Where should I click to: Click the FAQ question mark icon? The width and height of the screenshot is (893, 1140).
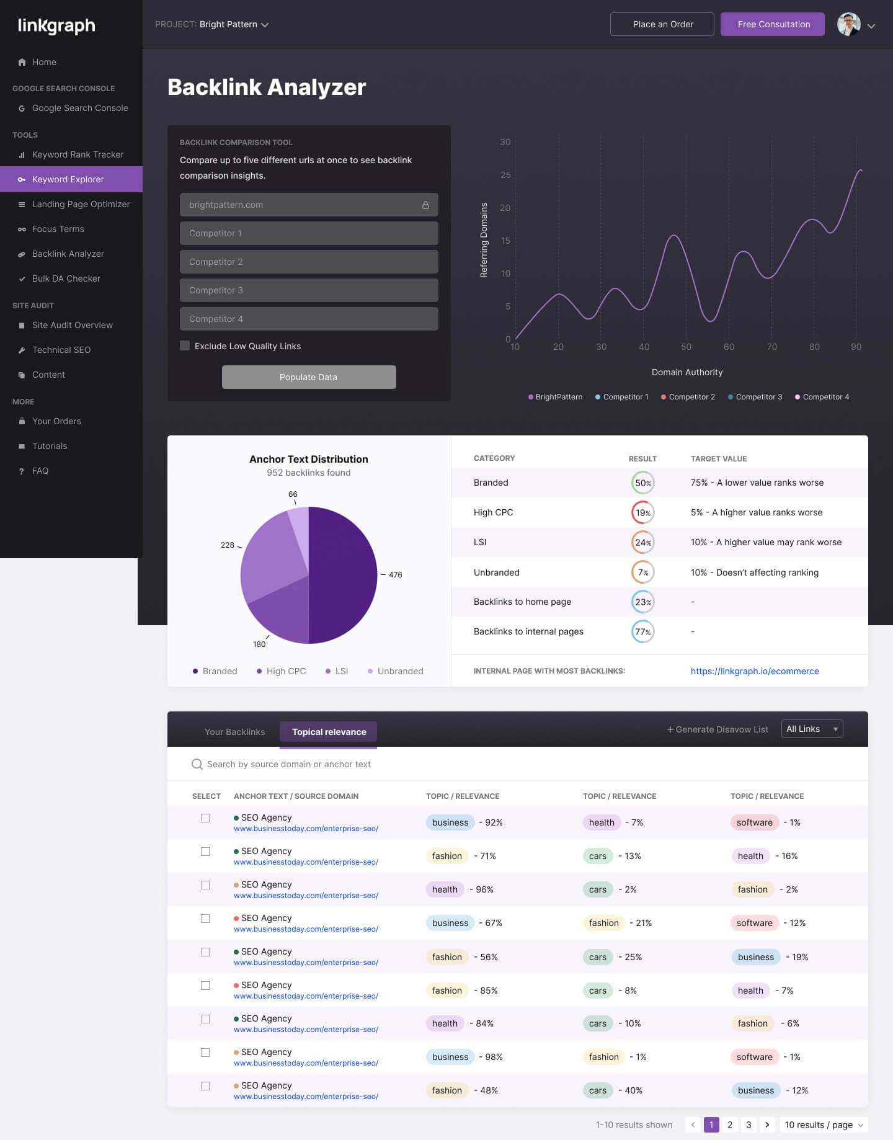click(x=22, y=471)
